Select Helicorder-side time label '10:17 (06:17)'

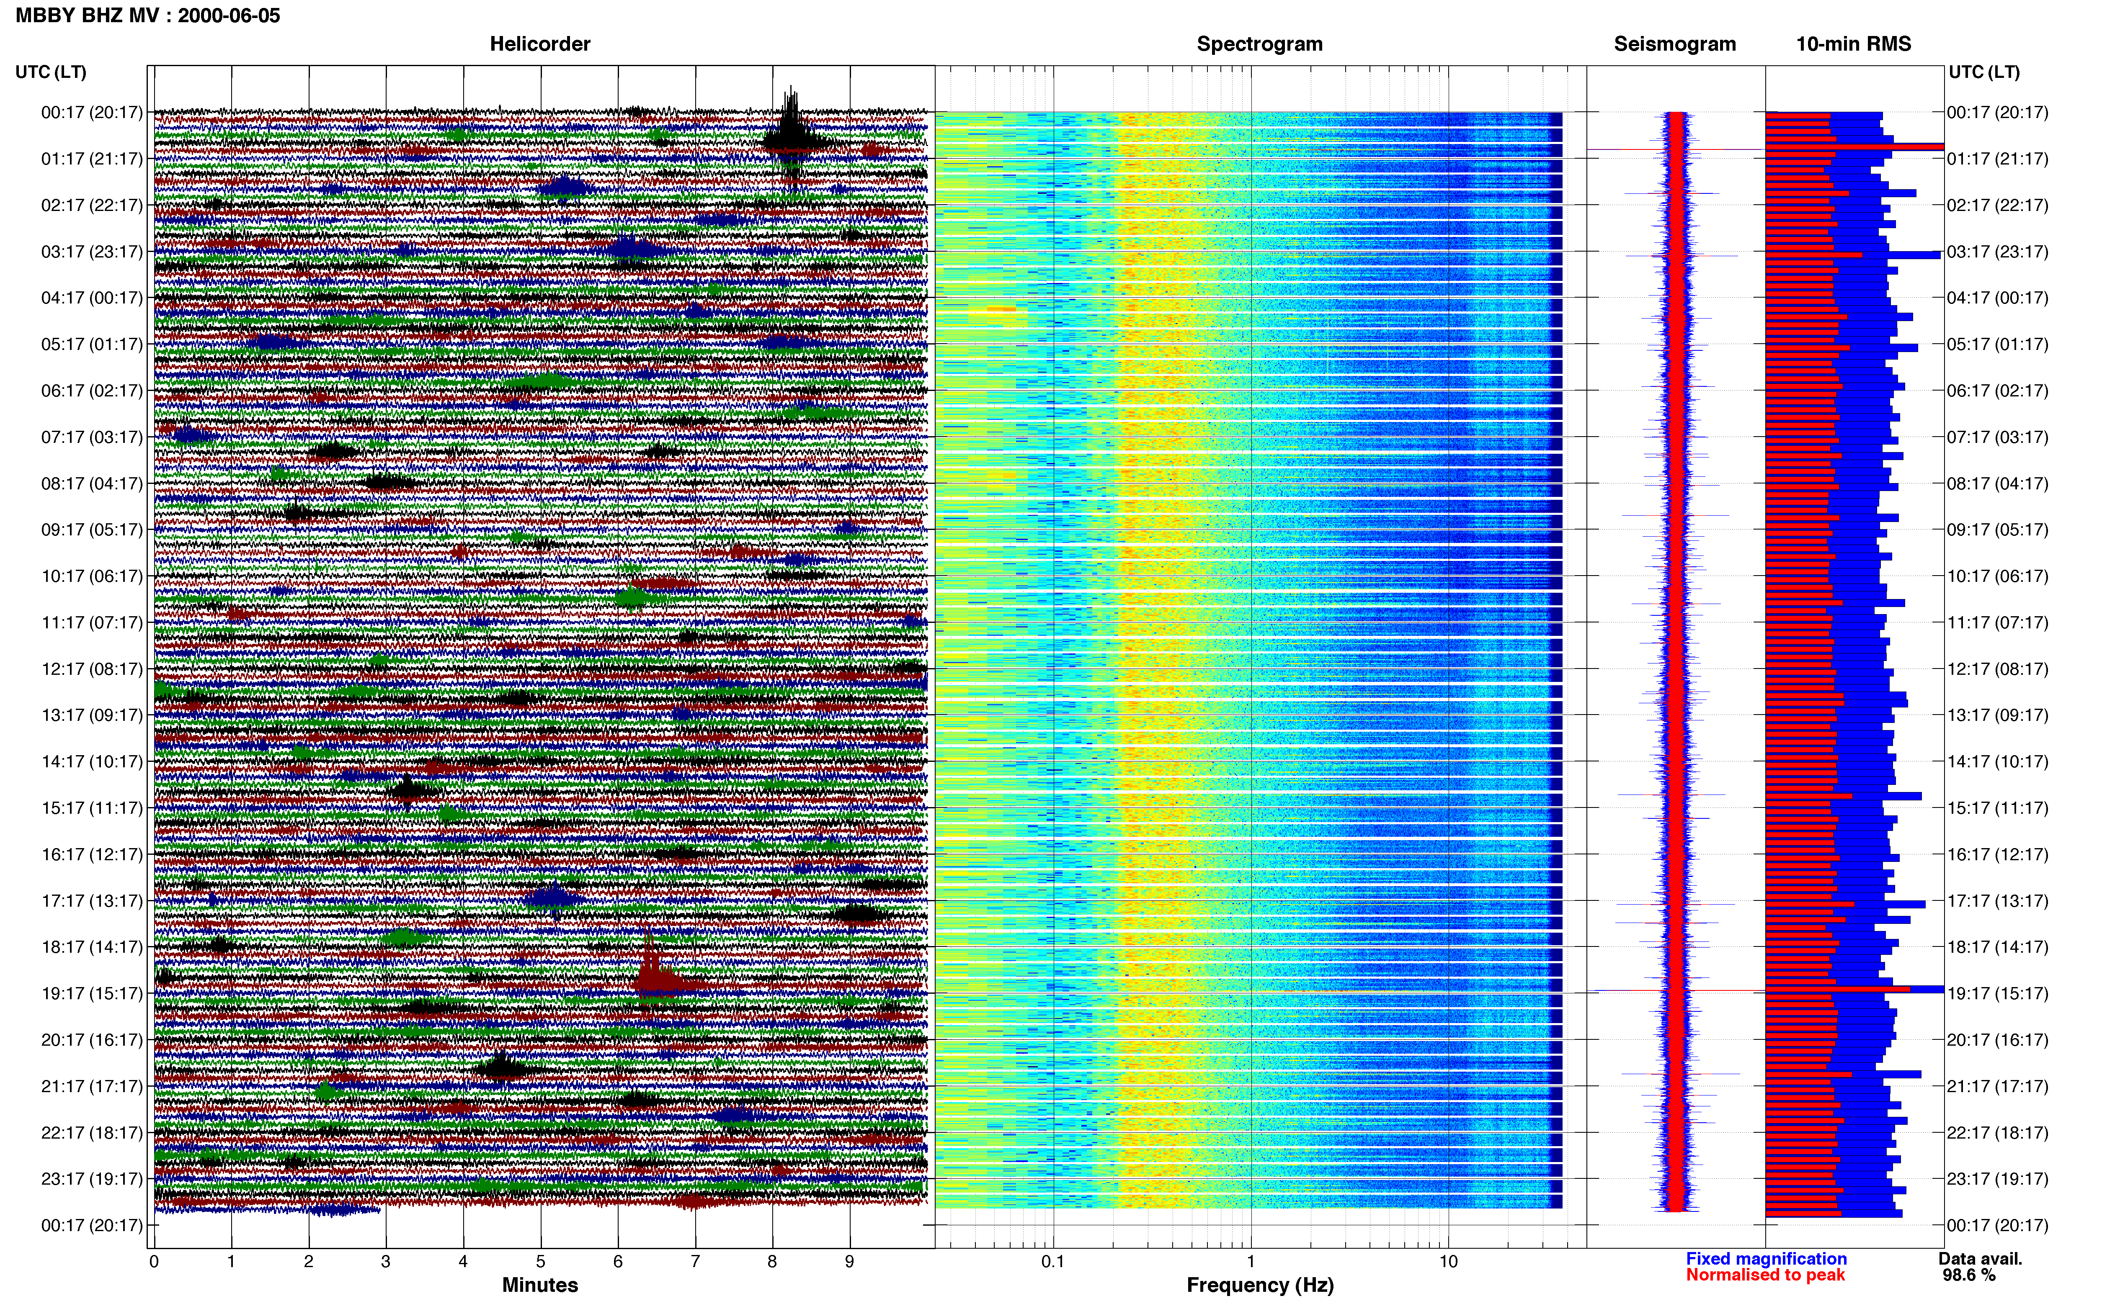click(x=92, y=576)
